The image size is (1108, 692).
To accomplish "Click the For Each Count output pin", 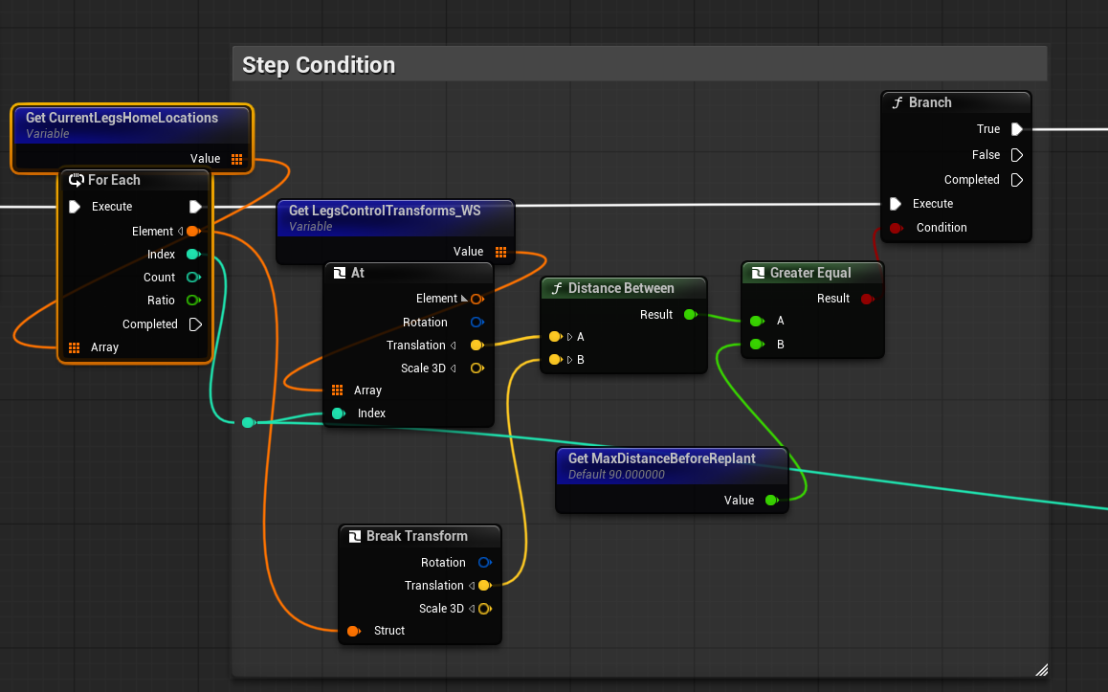I will pyautogui.click(x=193, y=277).
